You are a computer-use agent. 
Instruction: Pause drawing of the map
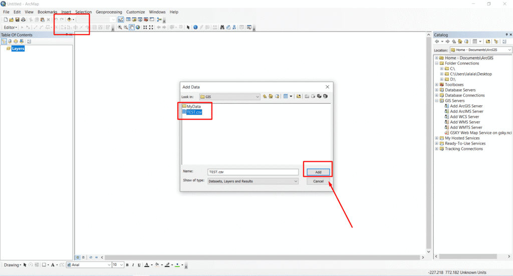tap(97, 257)
